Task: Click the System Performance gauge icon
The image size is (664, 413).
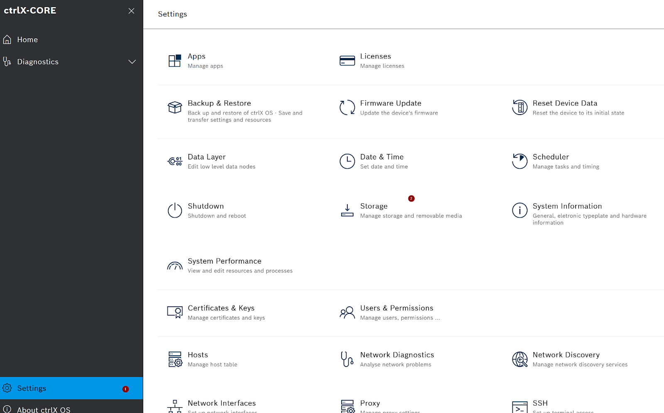Action: click(175, 266)
